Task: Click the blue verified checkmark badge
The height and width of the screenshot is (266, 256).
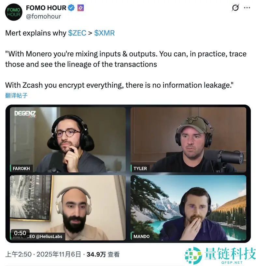Action: point(71,8)
